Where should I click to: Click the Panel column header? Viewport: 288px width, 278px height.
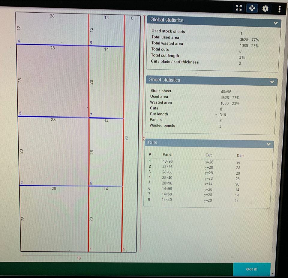167,154
